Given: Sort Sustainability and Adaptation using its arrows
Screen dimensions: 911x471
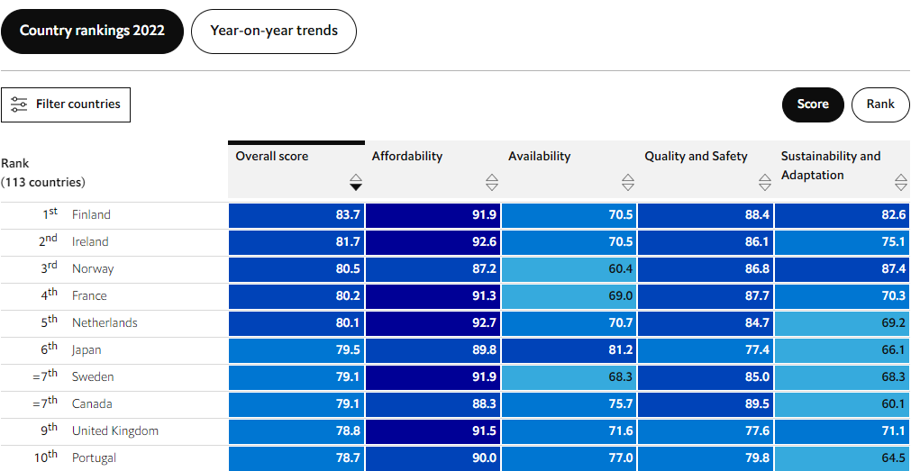Looking at the screenshot, I should 901,182.
